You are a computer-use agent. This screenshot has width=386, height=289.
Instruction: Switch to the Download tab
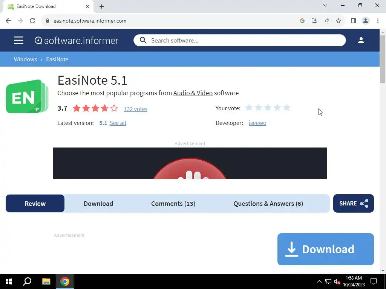tap(98, 204)
